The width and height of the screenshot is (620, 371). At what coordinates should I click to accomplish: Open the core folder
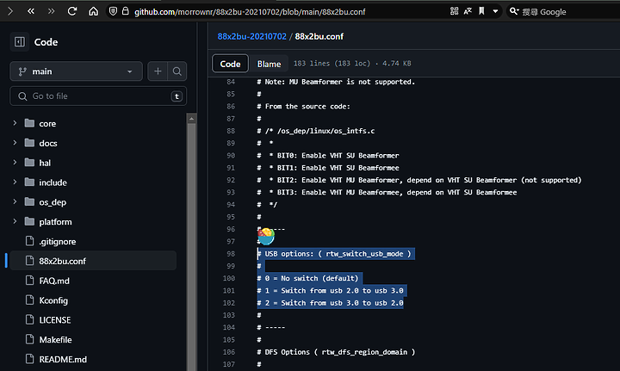[x=47, y=124]
